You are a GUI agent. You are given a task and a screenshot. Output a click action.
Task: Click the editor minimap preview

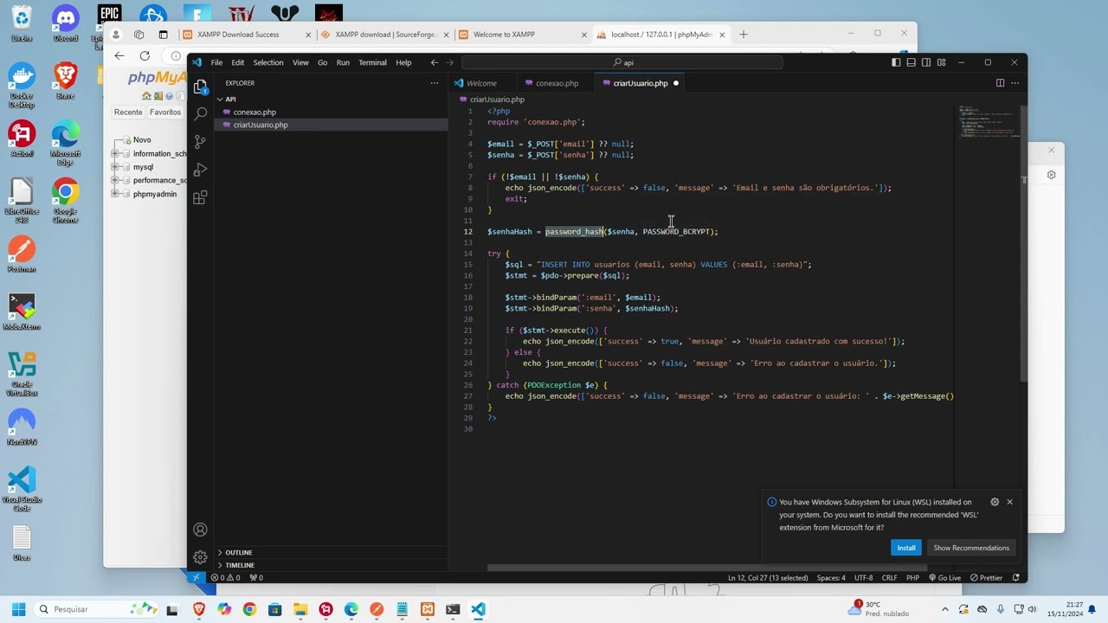coord(987,122)
